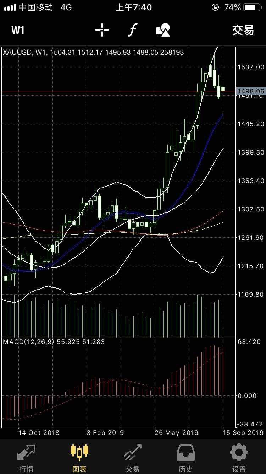The width and height of the screenshot is (266, 474).
Task: Tap the 1169.80 price scale label
Action: click(251, 294)
